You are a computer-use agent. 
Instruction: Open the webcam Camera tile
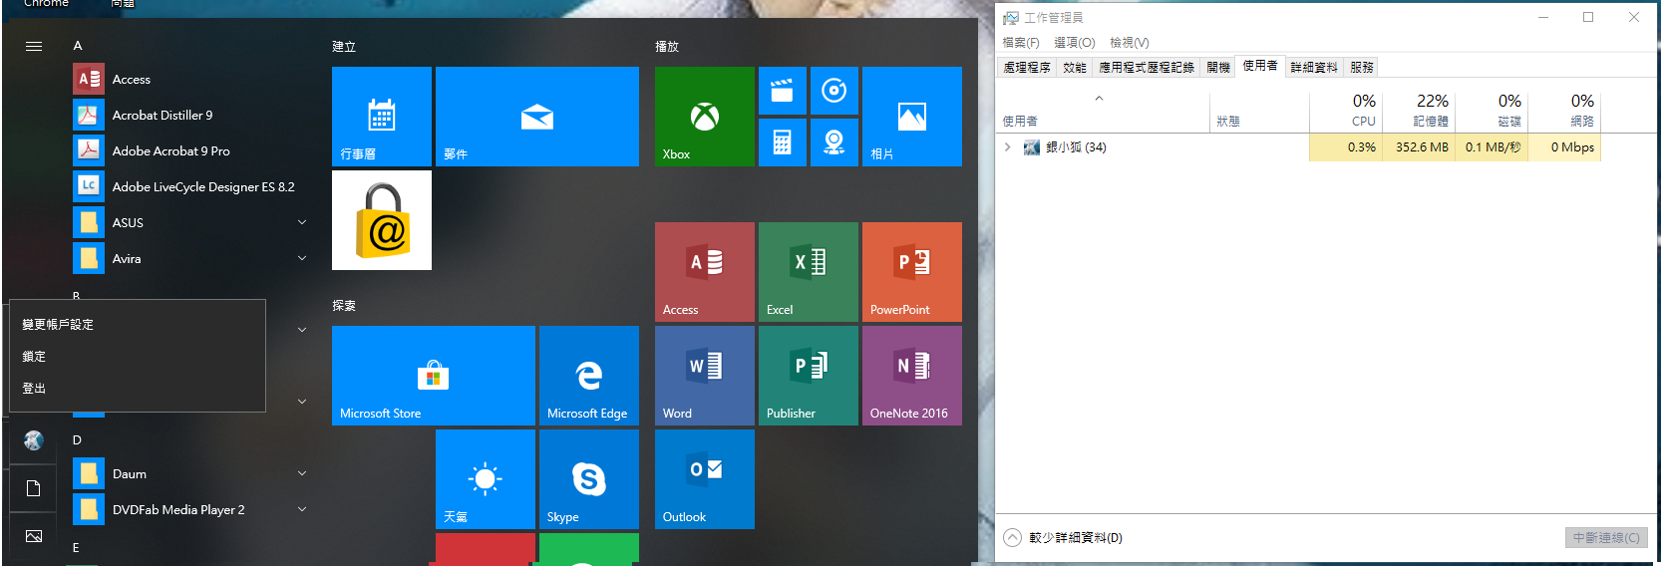[834, 142]
